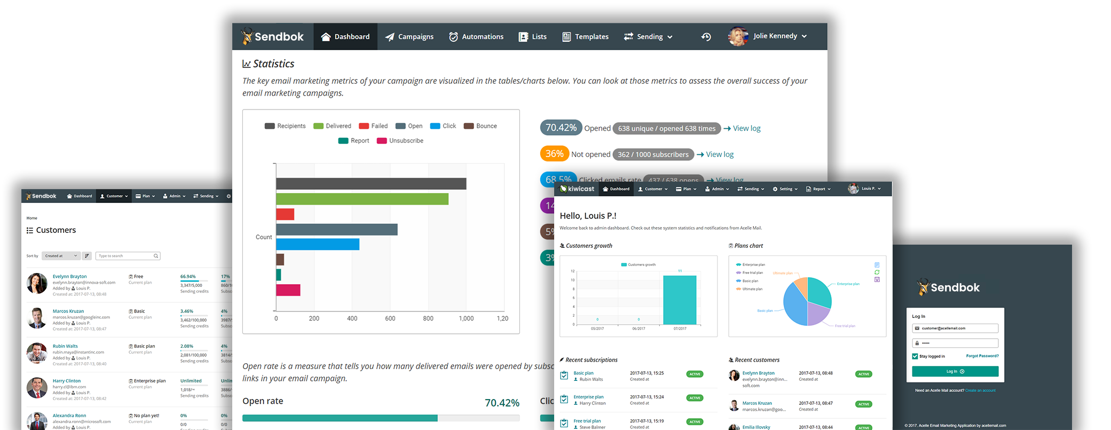The image size is (1111, 430).
Task: Click the Open rate progress bar
Action: 381,418
